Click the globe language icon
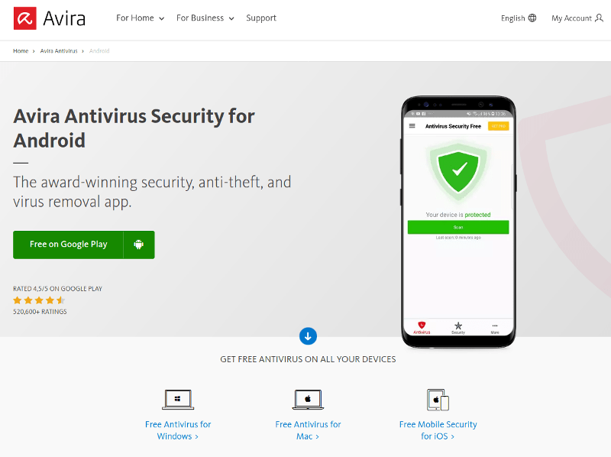Image resolution: width=611 pixels, height=457 pixels. tap(532, 18)
